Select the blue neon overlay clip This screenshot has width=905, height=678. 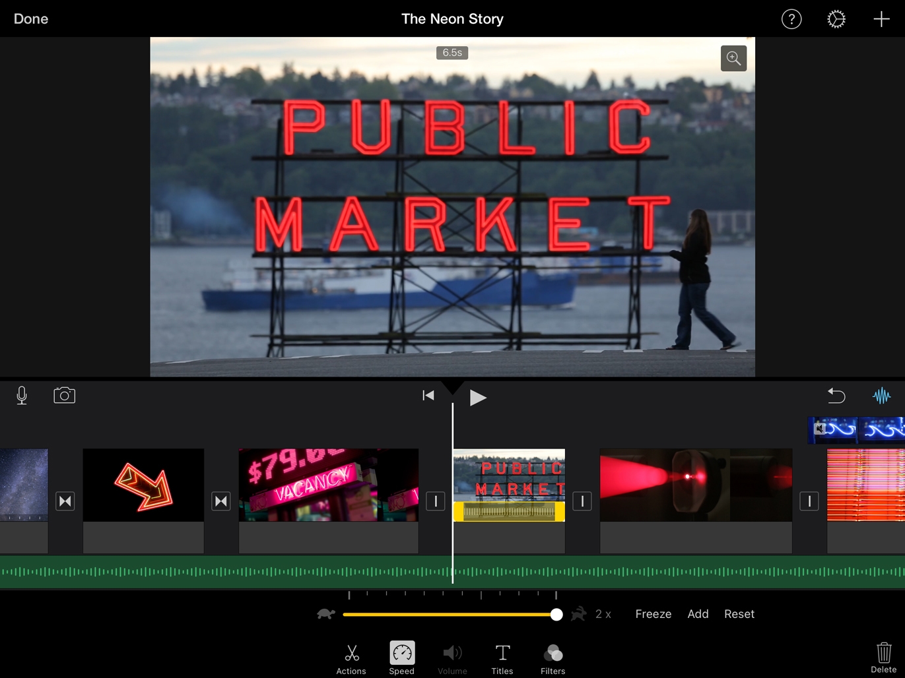pos(856,430)
